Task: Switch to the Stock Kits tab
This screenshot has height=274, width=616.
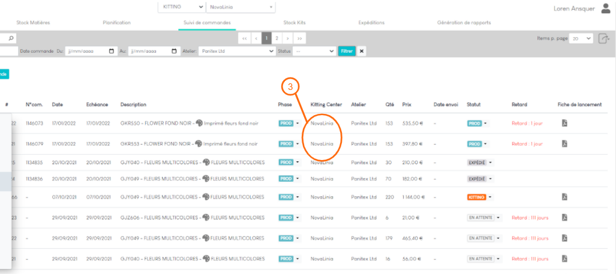Action: (x=294, y=23)
